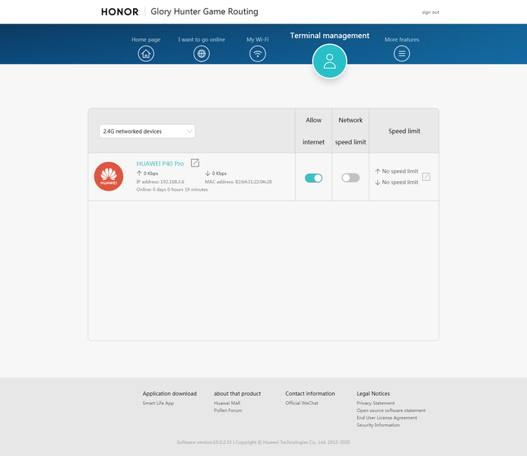527x456 pixels.
Task: Click the Allow internet column header
Action: point(313,131)
